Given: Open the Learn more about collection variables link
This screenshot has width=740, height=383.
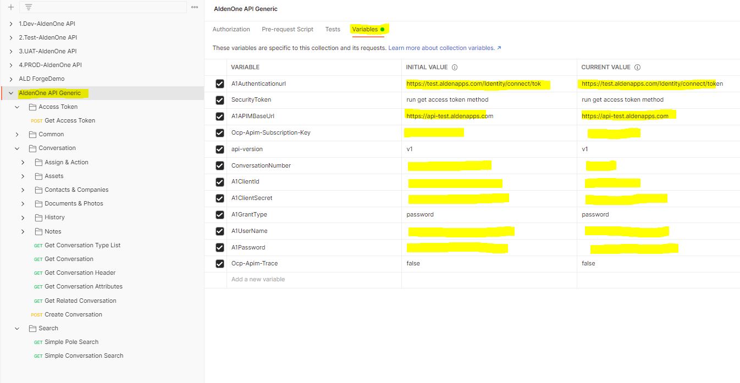Looking at the screenshot, I should tap(445, 48).
